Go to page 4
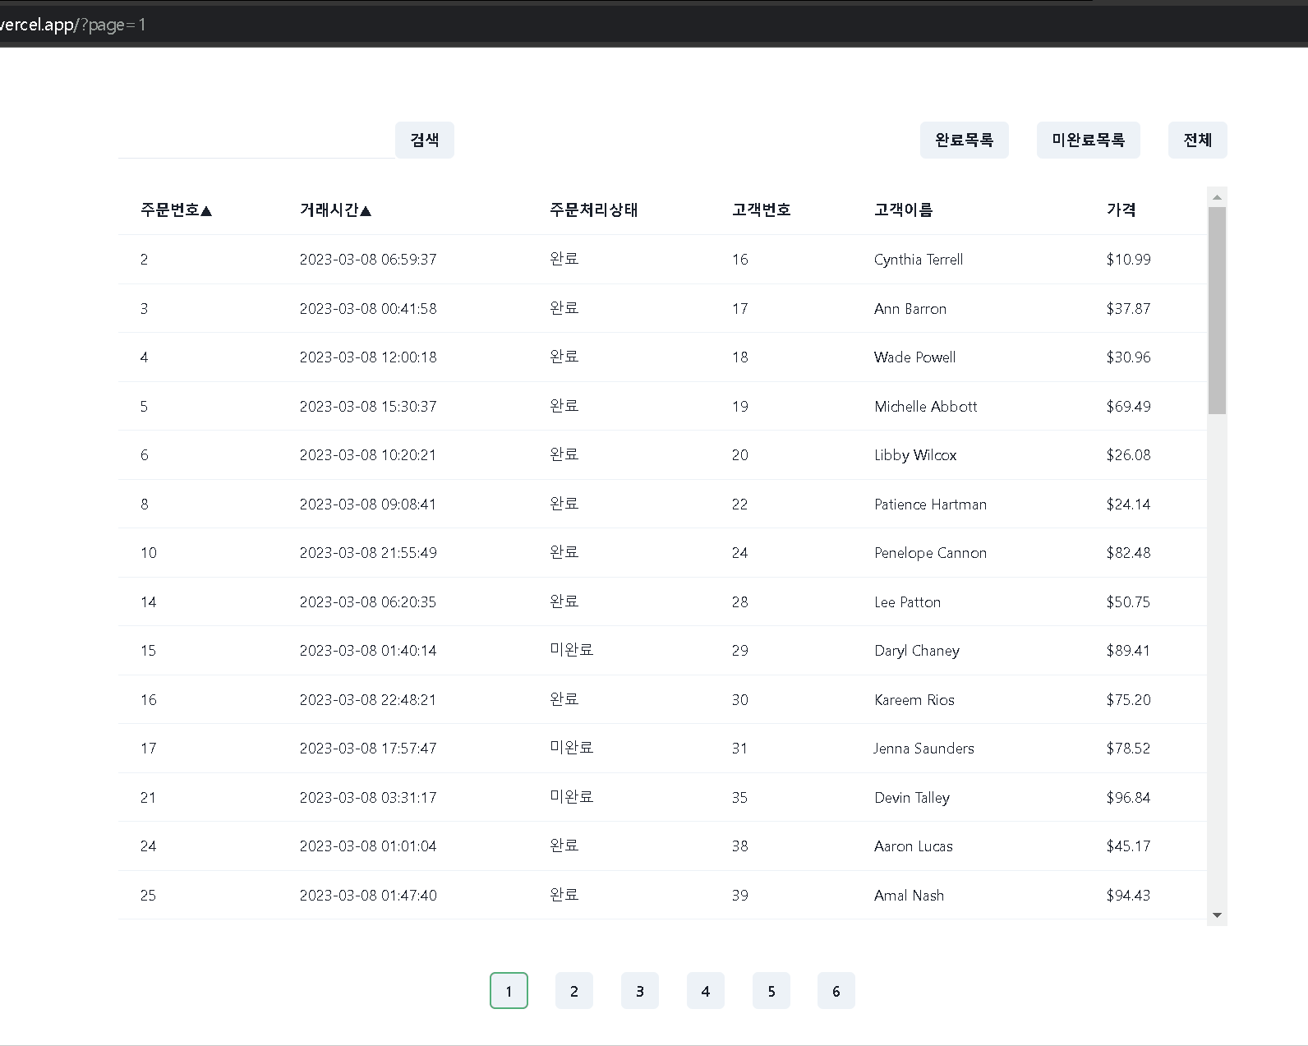 tap(706, 991)
